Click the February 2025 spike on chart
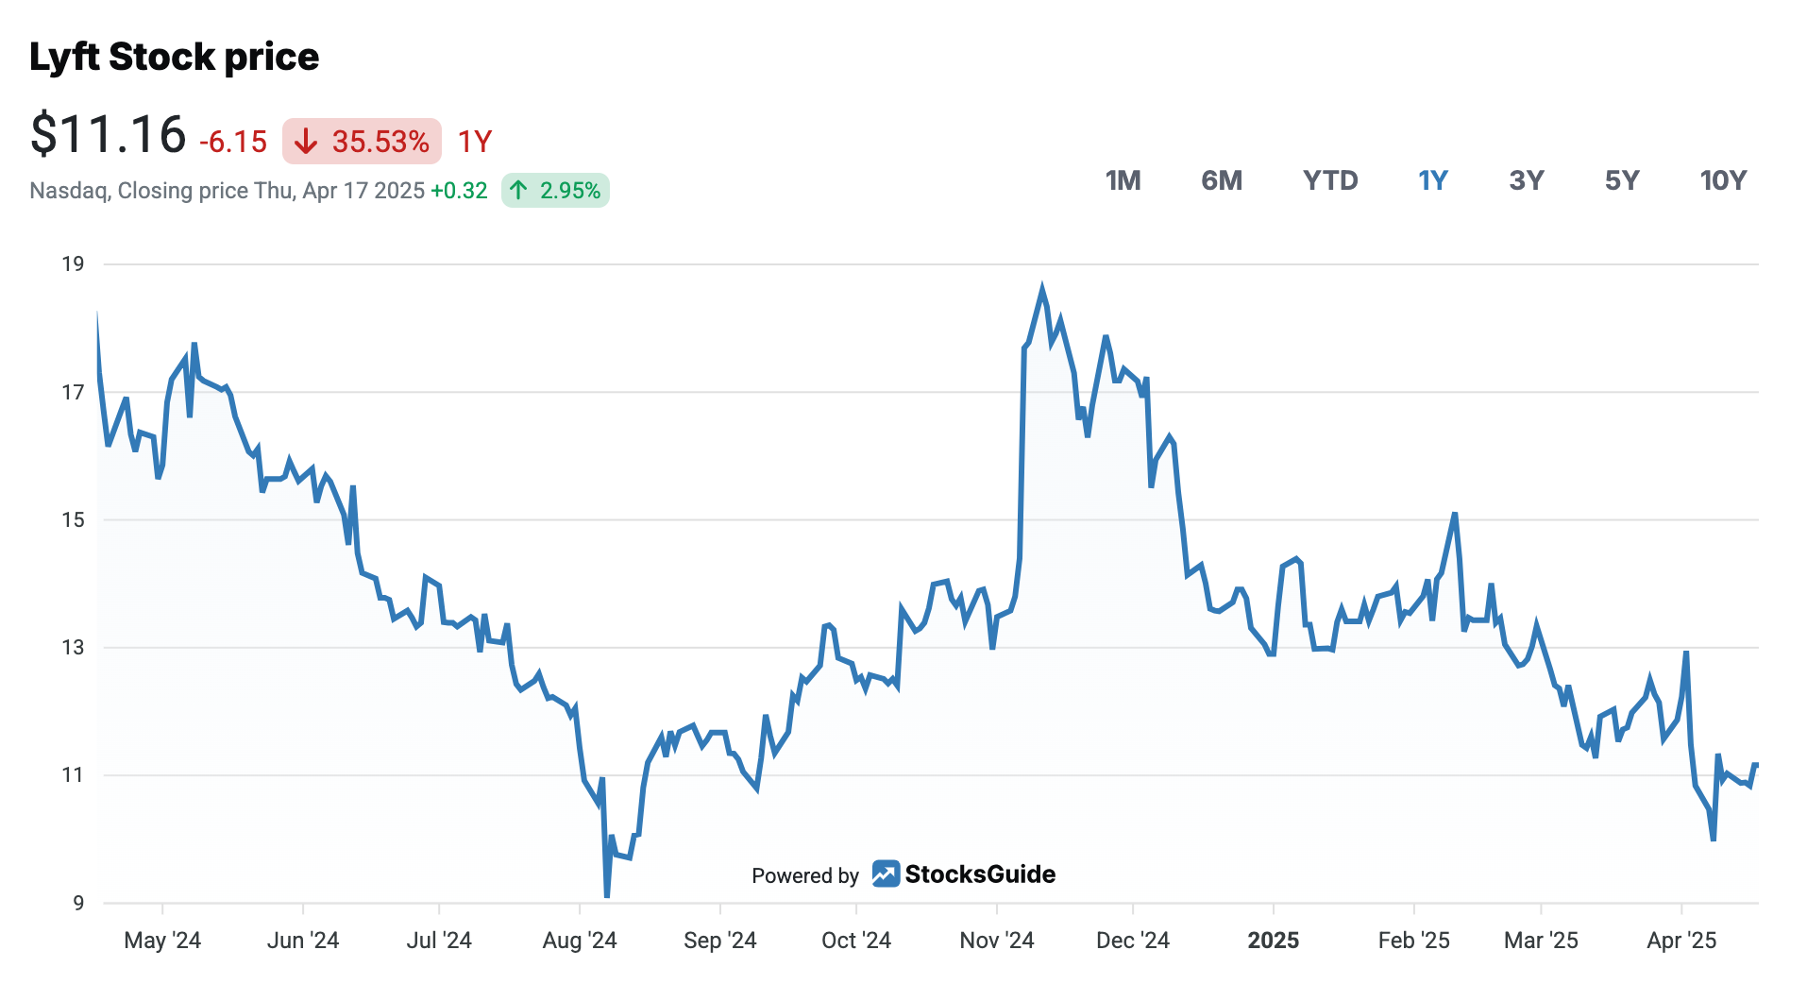The height and width of the screenshot is (984, 1807). click(x=1455, y=515)
